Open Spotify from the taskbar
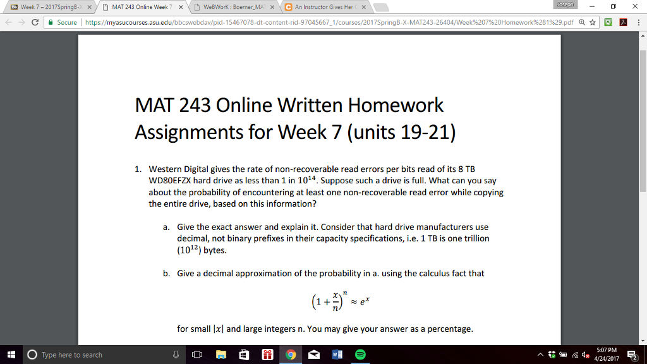 tap(360, 355)
